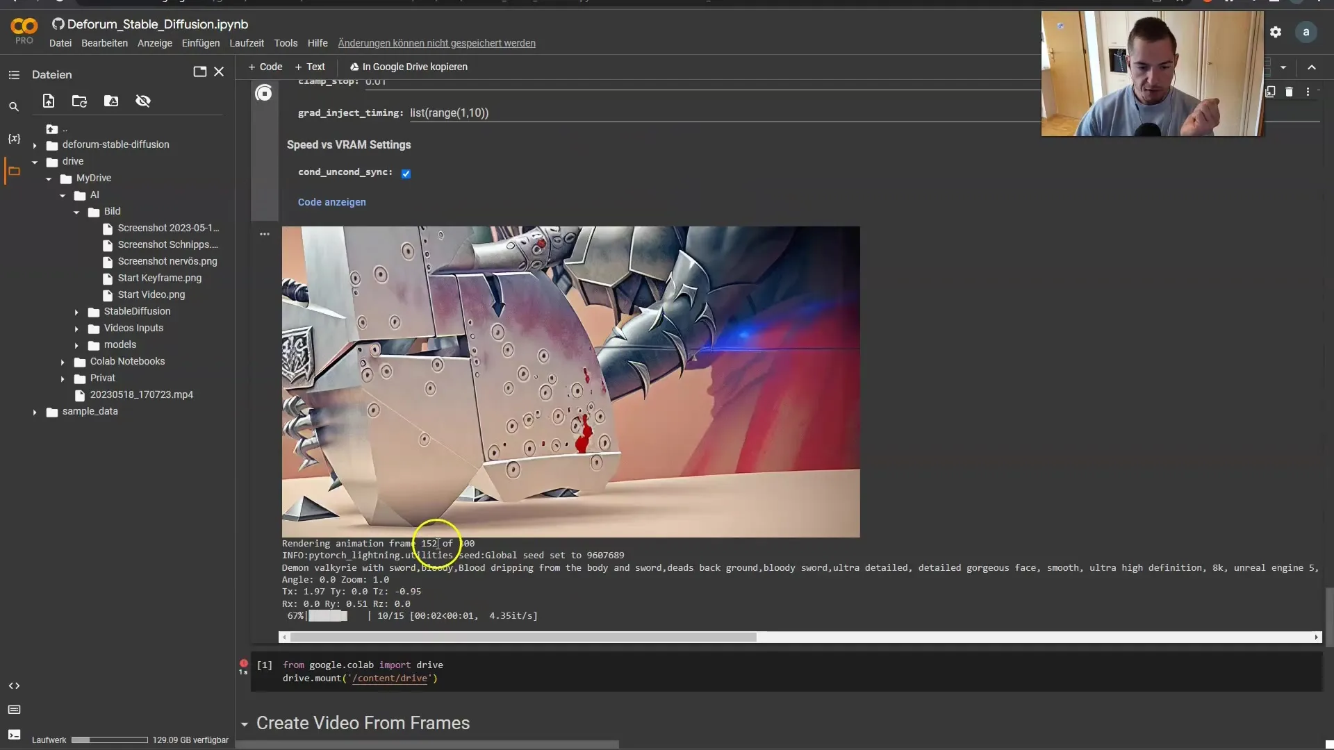Open Files panel in new window
Screen dimensions: 1334x750
200,72
